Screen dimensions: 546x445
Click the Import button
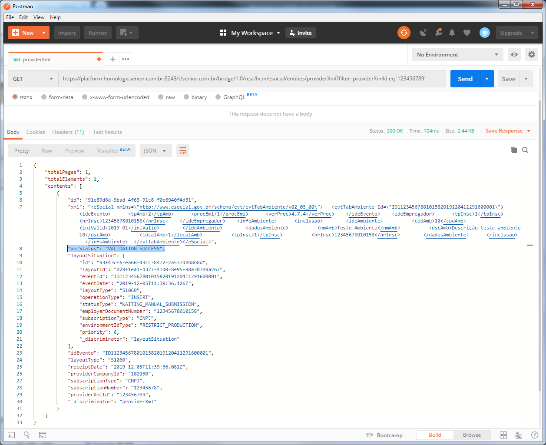tap(67, 33)
